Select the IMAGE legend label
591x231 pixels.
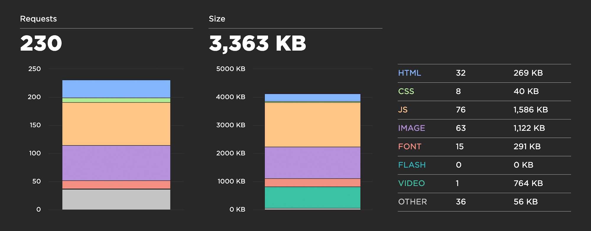point(411,128)
